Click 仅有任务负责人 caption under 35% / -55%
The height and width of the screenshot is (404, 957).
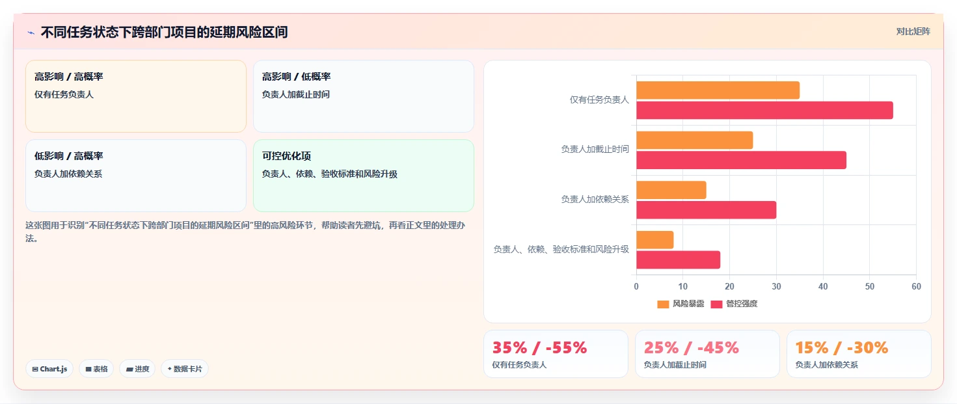click(x=520, y=365)
